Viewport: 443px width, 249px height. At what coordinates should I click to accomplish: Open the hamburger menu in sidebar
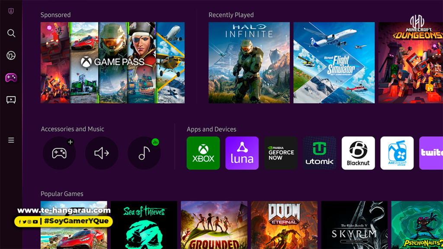pos(11,140)
